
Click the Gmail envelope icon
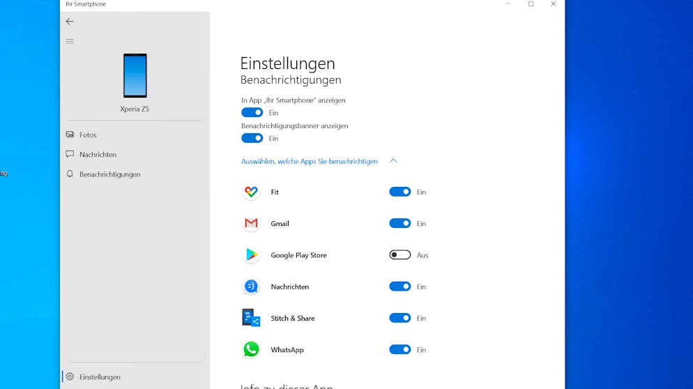[251, 223]
